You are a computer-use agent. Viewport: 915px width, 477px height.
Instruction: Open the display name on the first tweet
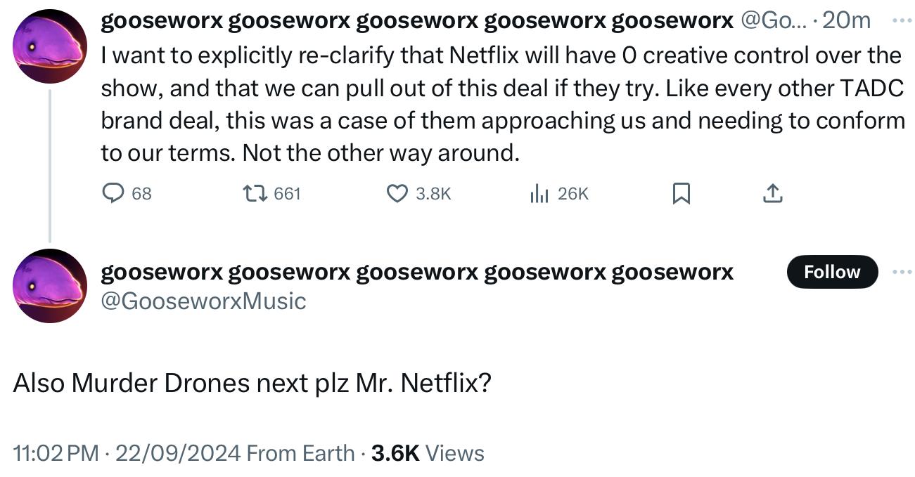417,21
